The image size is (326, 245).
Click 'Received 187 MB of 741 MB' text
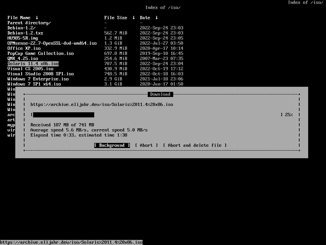coord(62,125)
